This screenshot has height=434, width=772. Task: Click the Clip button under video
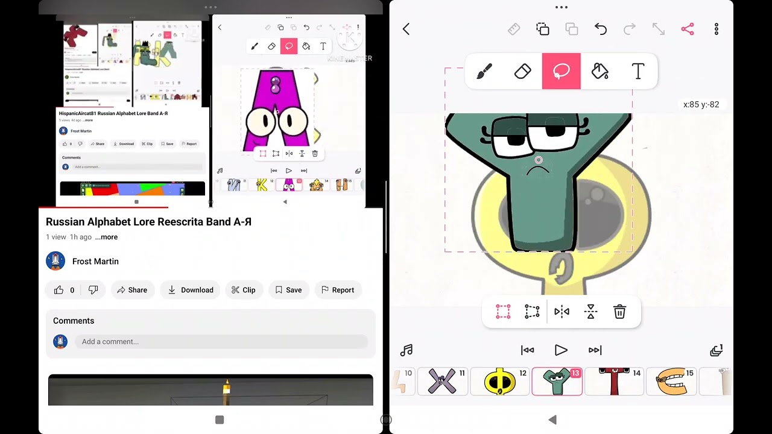[243, 290]
